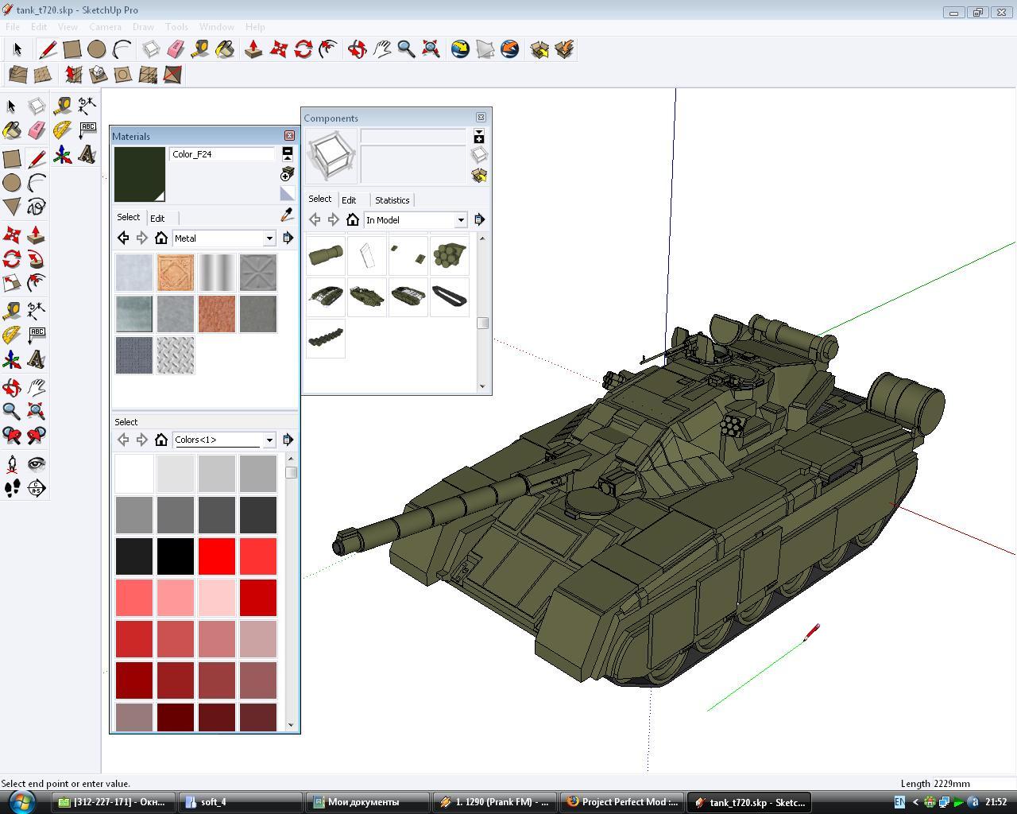Open the Metal library dropdown
The height and width of the screenshot is (814, 1017).
[x=269, y=238]
